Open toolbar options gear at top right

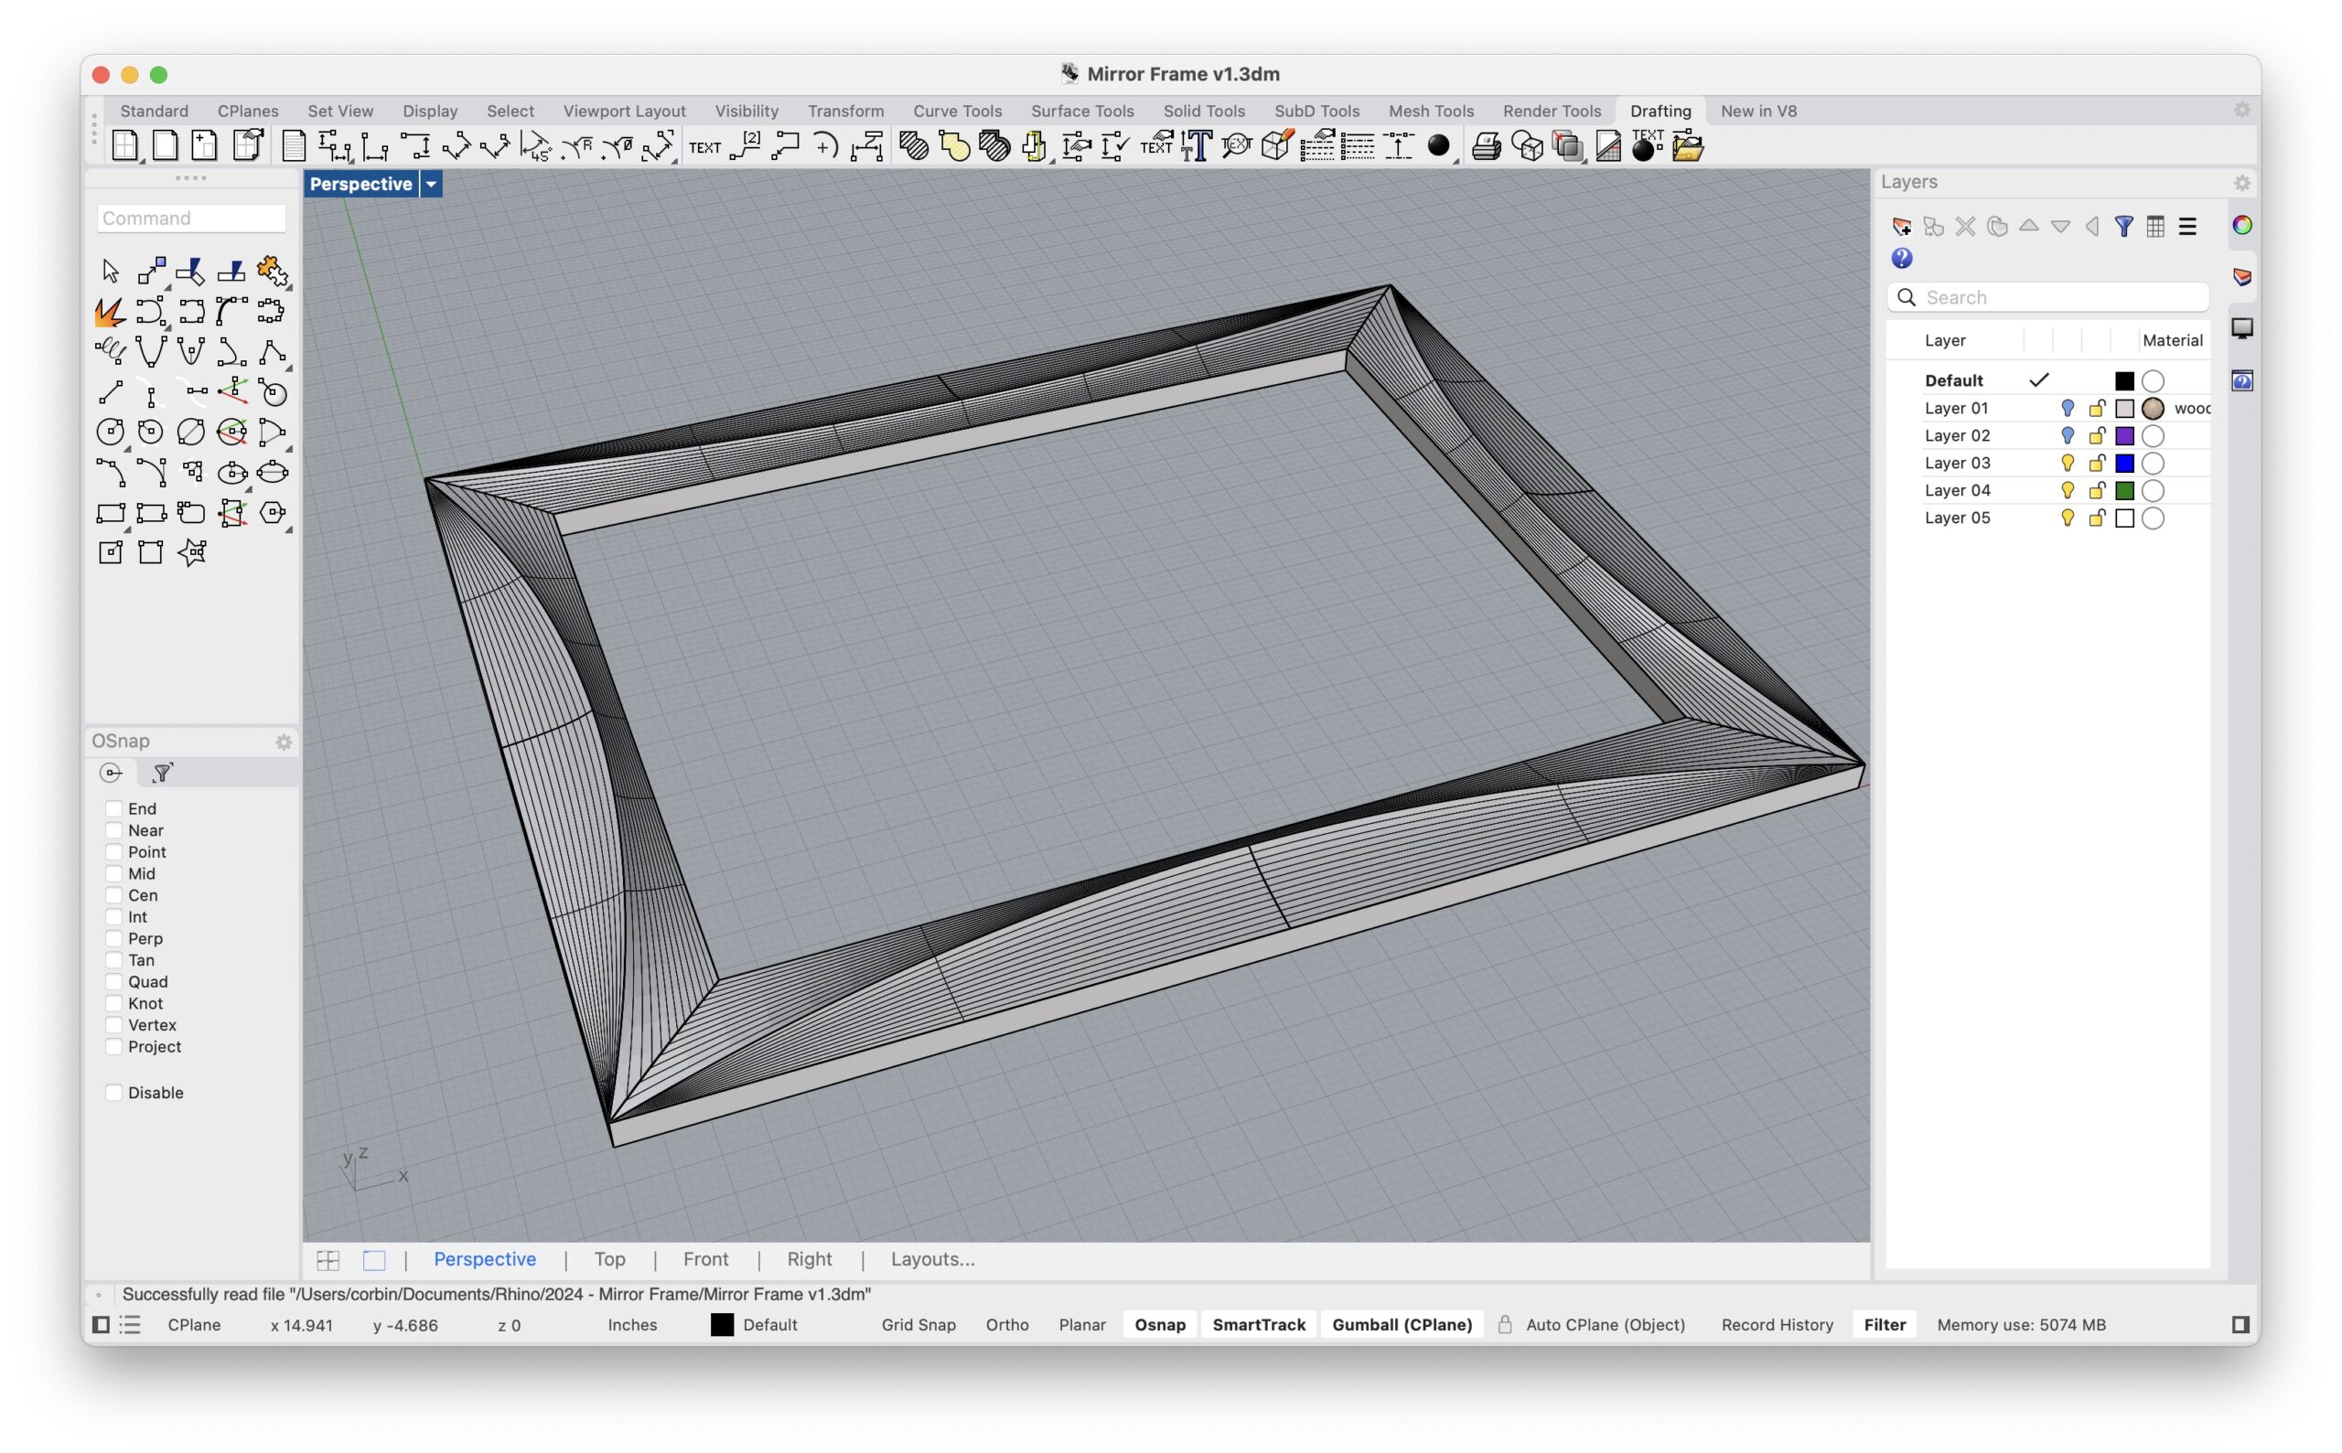(2242, 111)
